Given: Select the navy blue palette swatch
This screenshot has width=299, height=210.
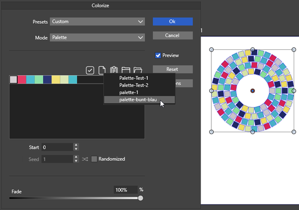Looking at the screenshot, I should click(47, 80).
